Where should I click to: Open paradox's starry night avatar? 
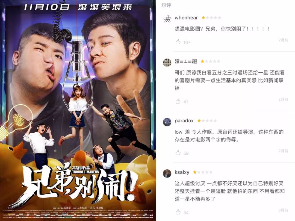coord(167,122)
